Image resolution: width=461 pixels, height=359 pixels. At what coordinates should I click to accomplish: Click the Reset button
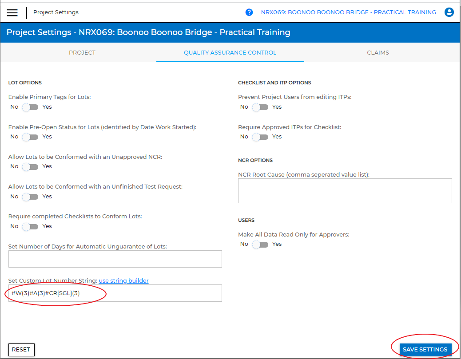pos(21,350)
